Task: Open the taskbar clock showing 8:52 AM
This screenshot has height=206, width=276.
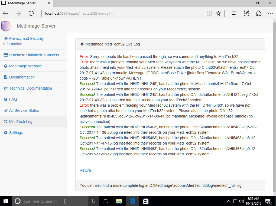Action: 254,201
